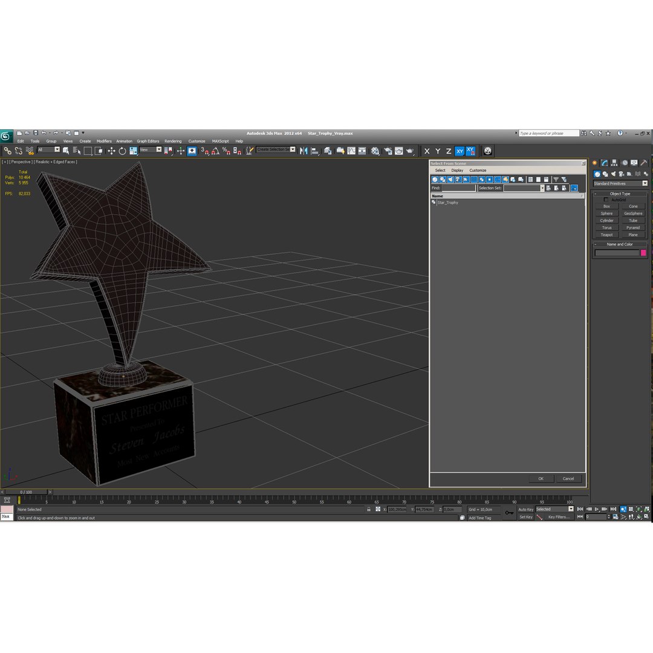Viewport: 653px width, 653px height.
Task: Choose the Select and Move tool
Action: click(x=111, y=151)
